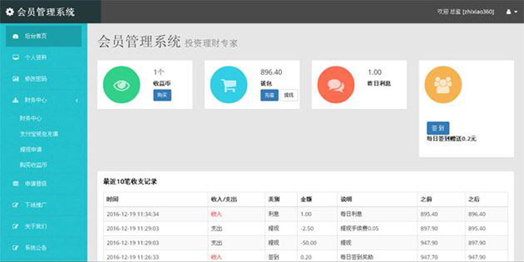Click the 0.20 amount cell
The height and width of the screenshot is (262, 524).
pos(306,257)
